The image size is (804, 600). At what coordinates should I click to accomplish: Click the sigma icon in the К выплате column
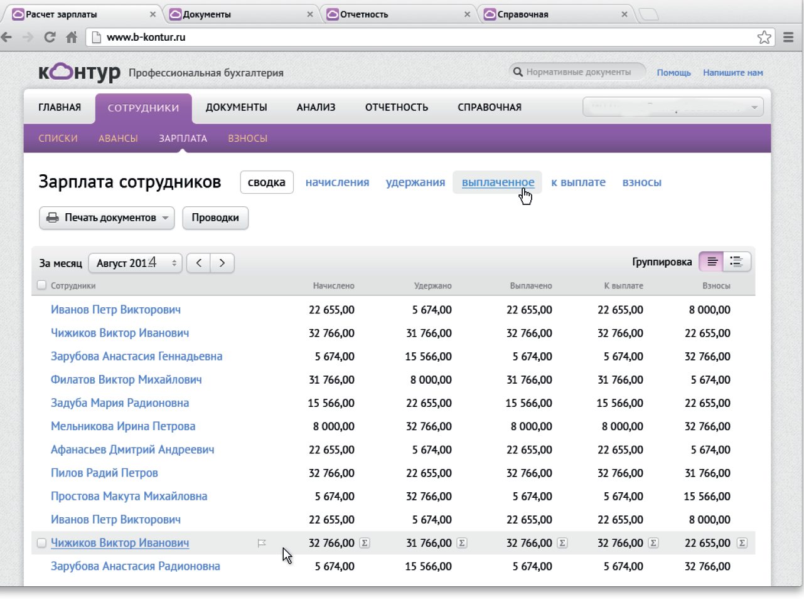(x=653, y=543)
